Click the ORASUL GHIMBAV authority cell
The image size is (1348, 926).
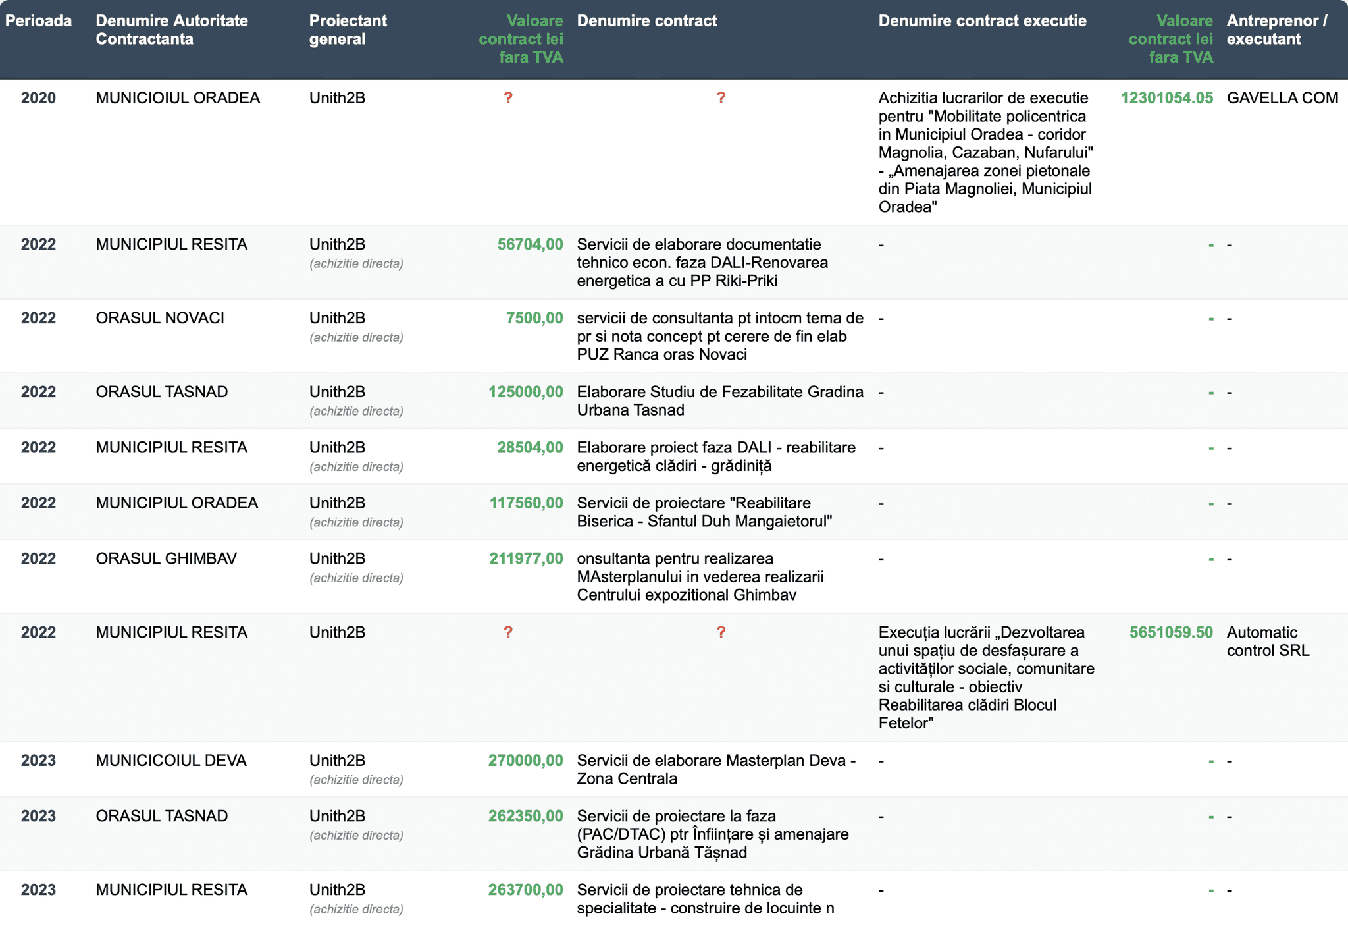click(166, 558)
